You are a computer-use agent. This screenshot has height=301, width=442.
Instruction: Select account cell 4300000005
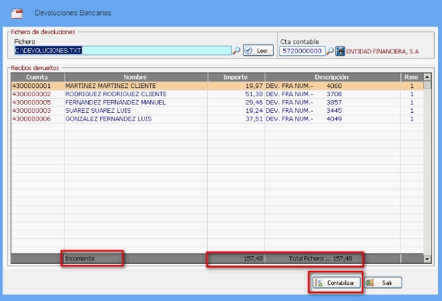coord(31,102)
